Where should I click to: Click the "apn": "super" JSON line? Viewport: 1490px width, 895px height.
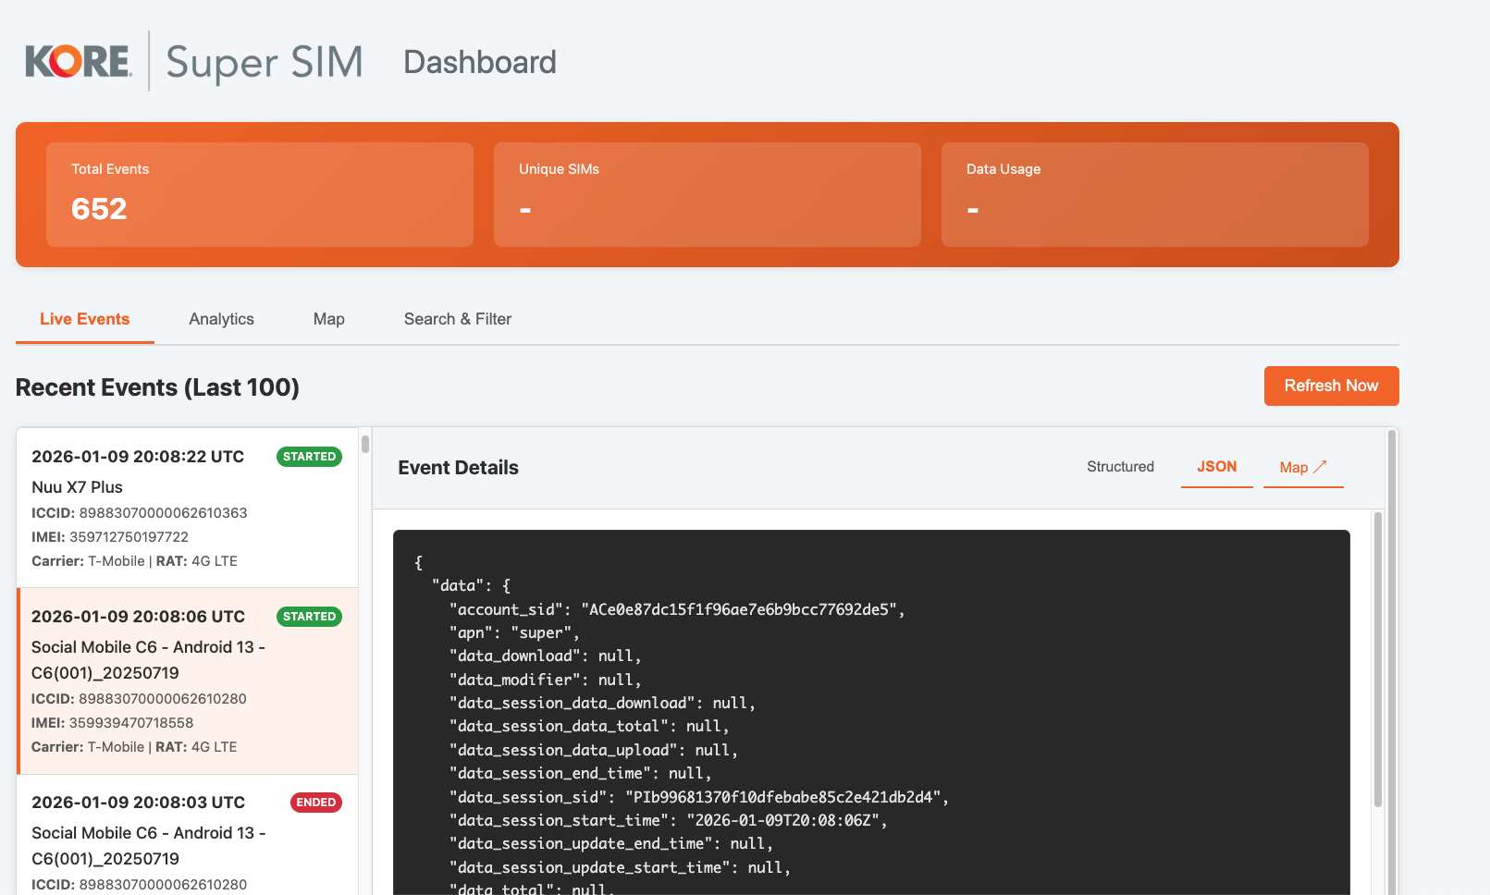[x=514, y=632]
